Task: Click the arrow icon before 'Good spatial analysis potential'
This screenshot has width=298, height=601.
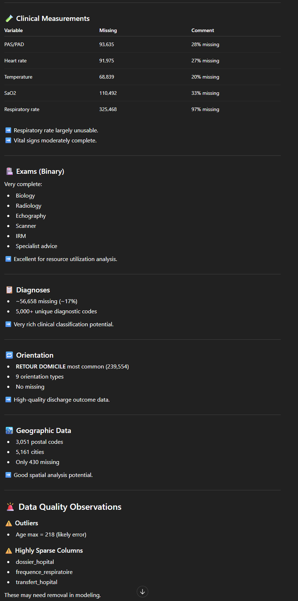Action: click(8, 475)
